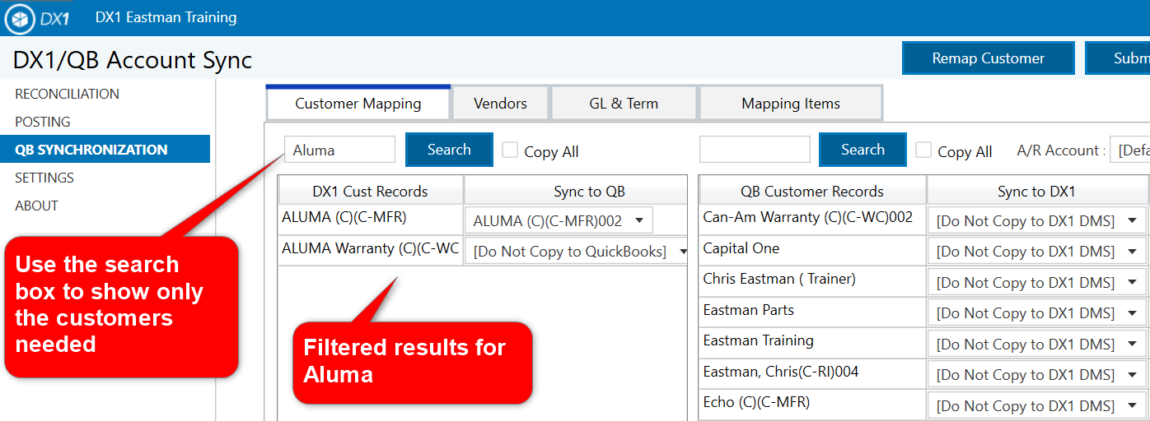Image resolution: width=1150 pixels, height=421 pixels.
Task: Open ALUMA Warranty Do Not Copy dropdown
Action: tap(576, 252)
